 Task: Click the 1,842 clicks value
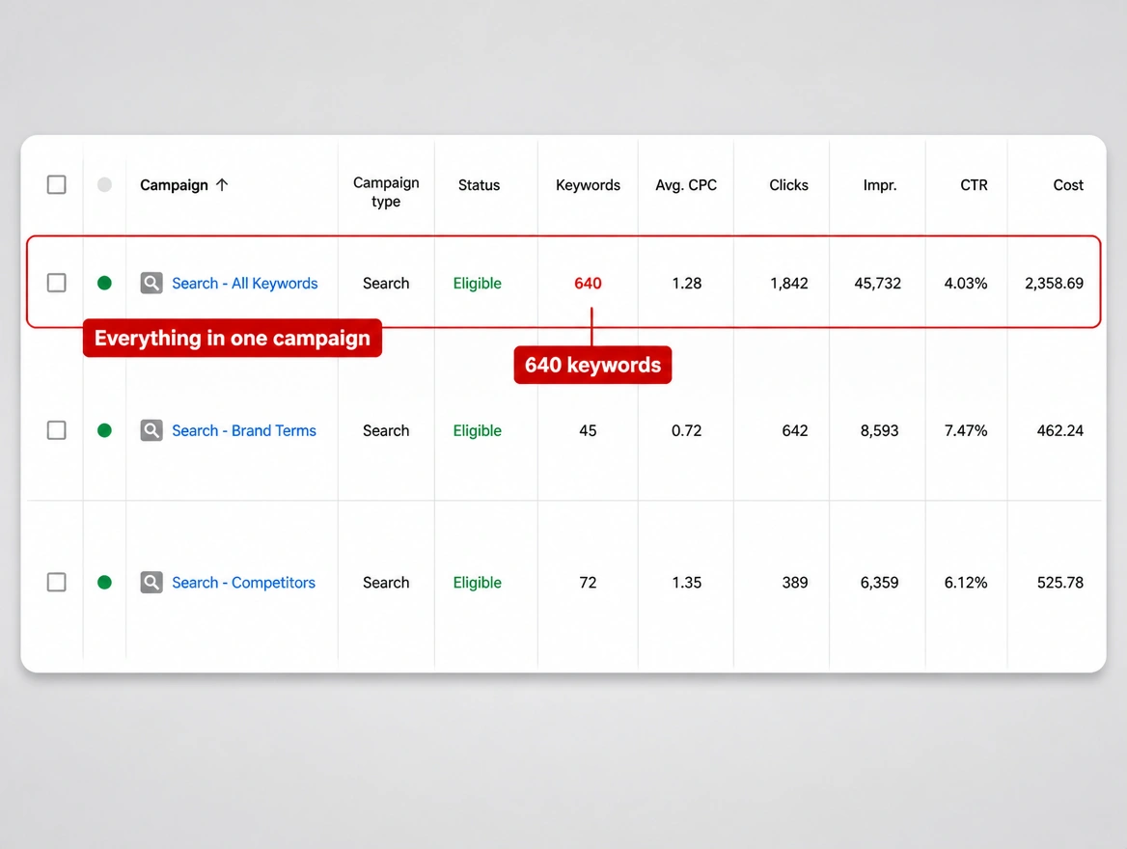[x=789, y=284]
